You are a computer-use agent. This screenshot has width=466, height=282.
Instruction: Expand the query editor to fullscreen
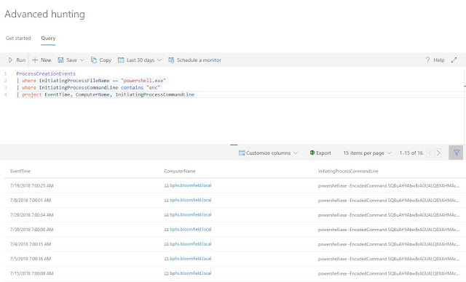[x=454, y=60]
